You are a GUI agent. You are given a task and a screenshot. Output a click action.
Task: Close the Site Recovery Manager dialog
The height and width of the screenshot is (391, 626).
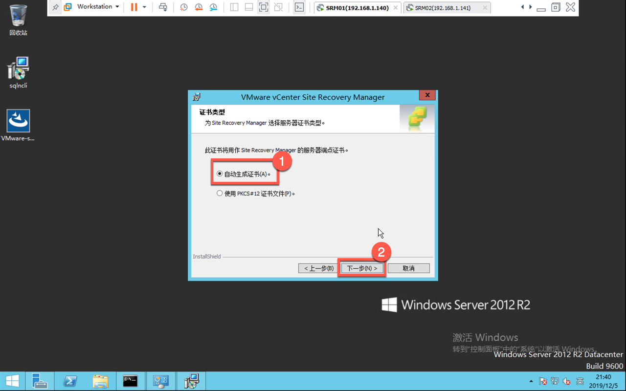pos(427,95)
